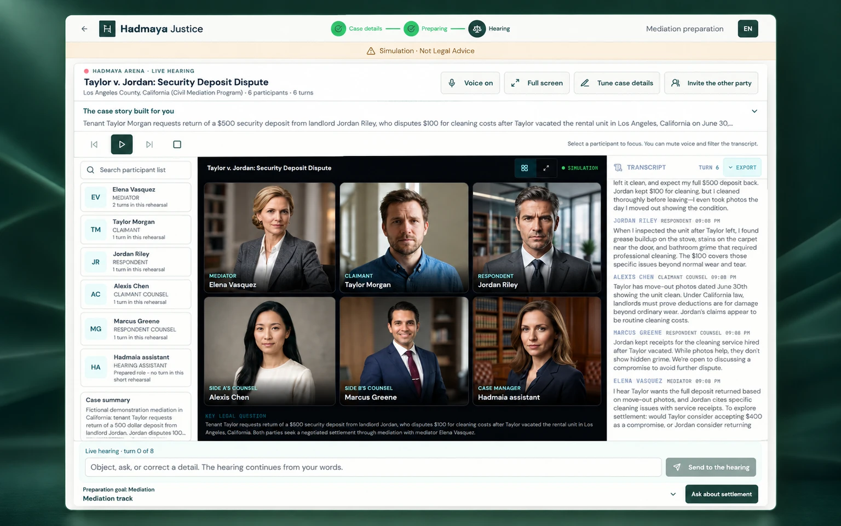This screenshot has width=841, height=526.
Task: Focus on Jordan Riley in participant list
Action: pos(136,262)
